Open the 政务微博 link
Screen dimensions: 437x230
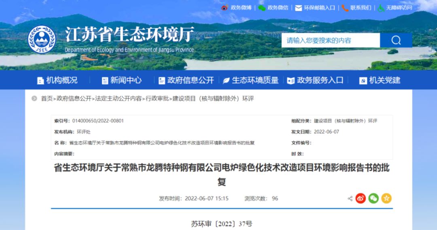(241, 8)
